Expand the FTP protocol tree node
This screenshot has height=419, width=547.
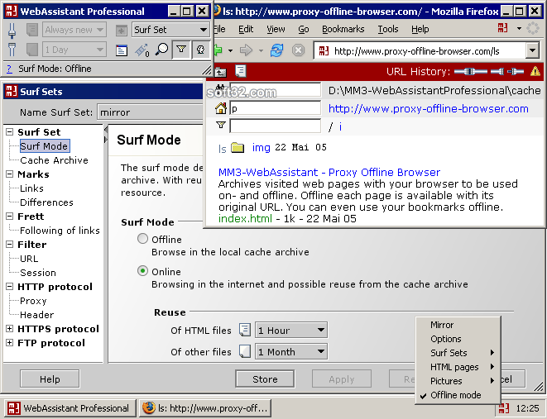(x=10, y=343)
